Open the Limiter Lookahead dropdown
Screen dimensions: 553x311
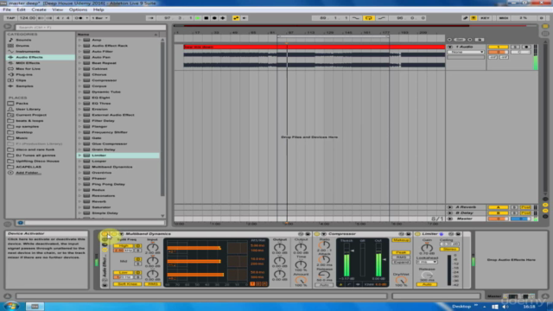(427, 262)
